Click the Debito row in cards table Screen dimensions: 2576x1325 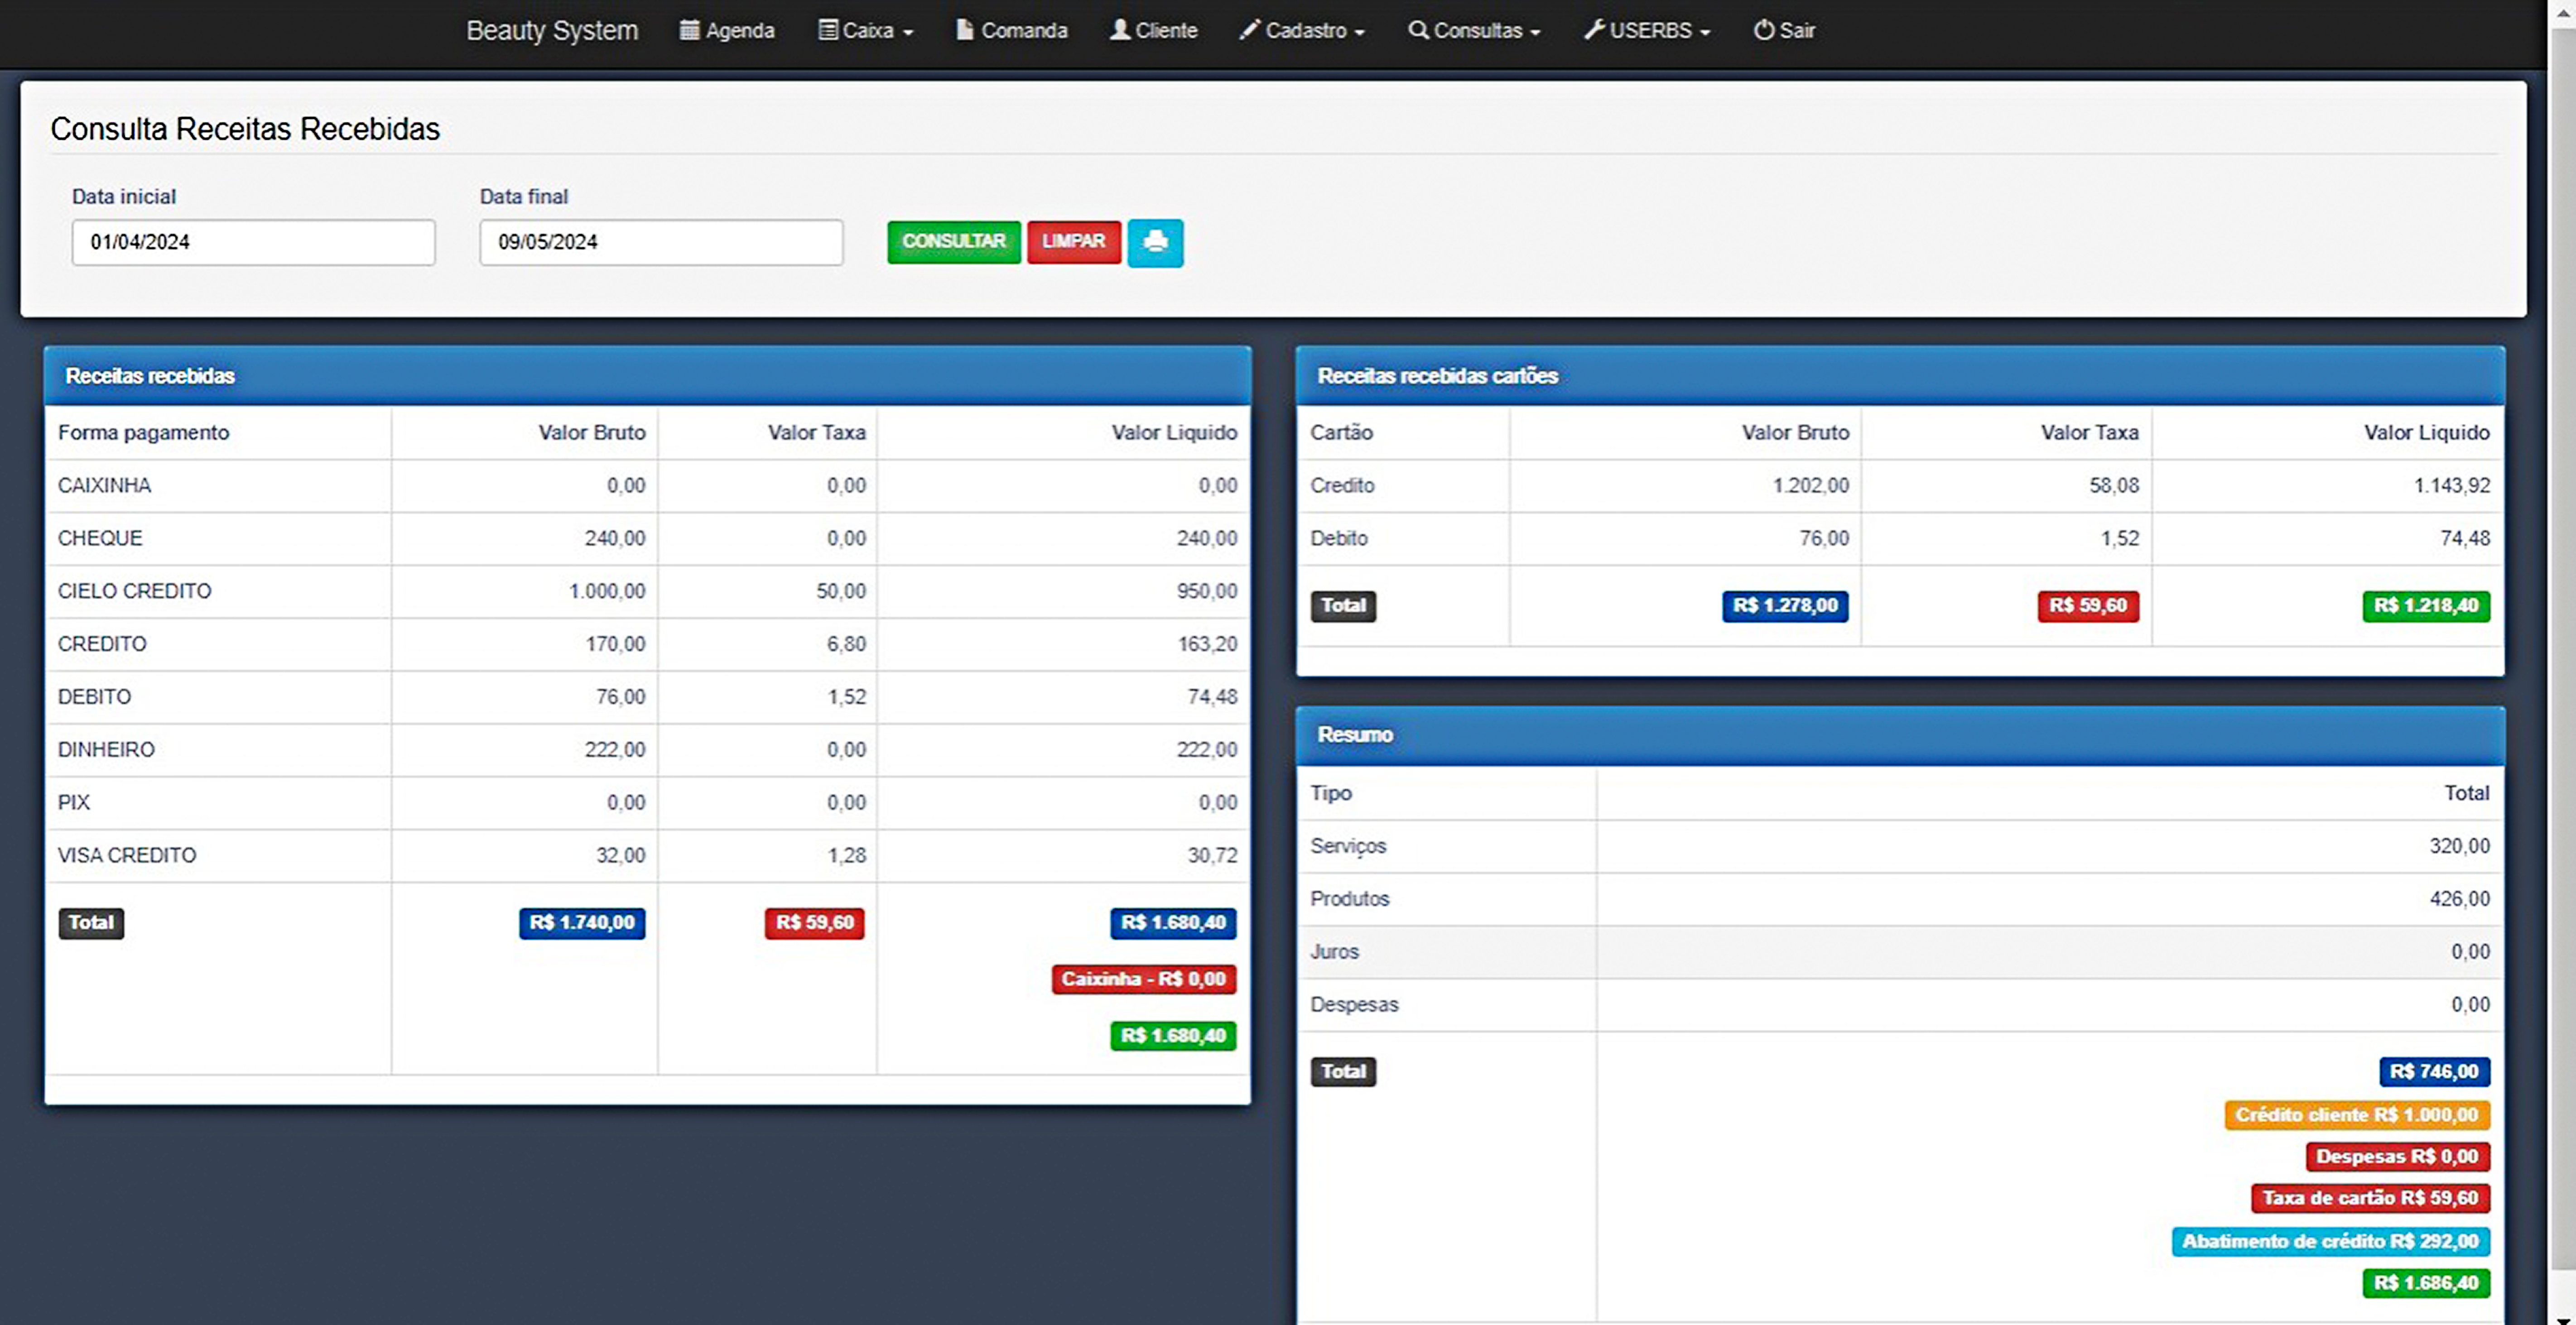pos(1900,539)
